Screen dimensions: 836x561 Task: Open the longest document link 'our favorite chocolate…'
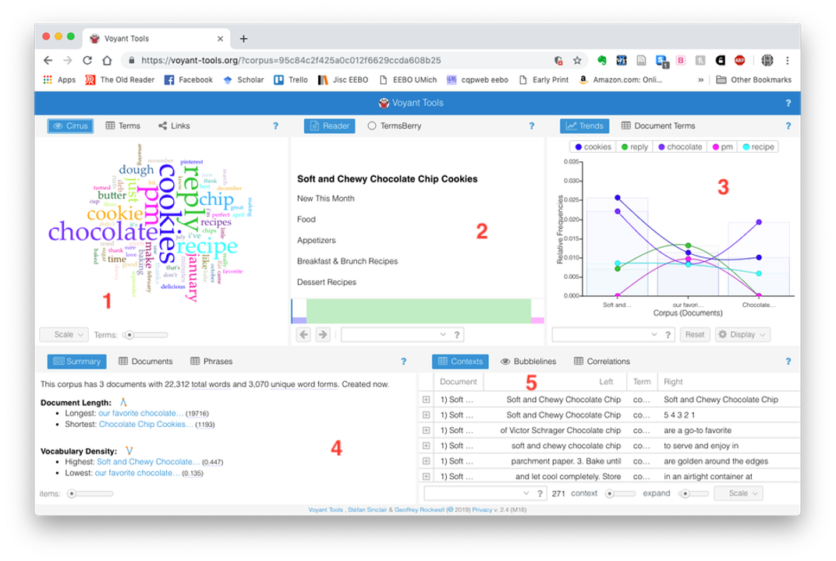click(x=140, y=413)
